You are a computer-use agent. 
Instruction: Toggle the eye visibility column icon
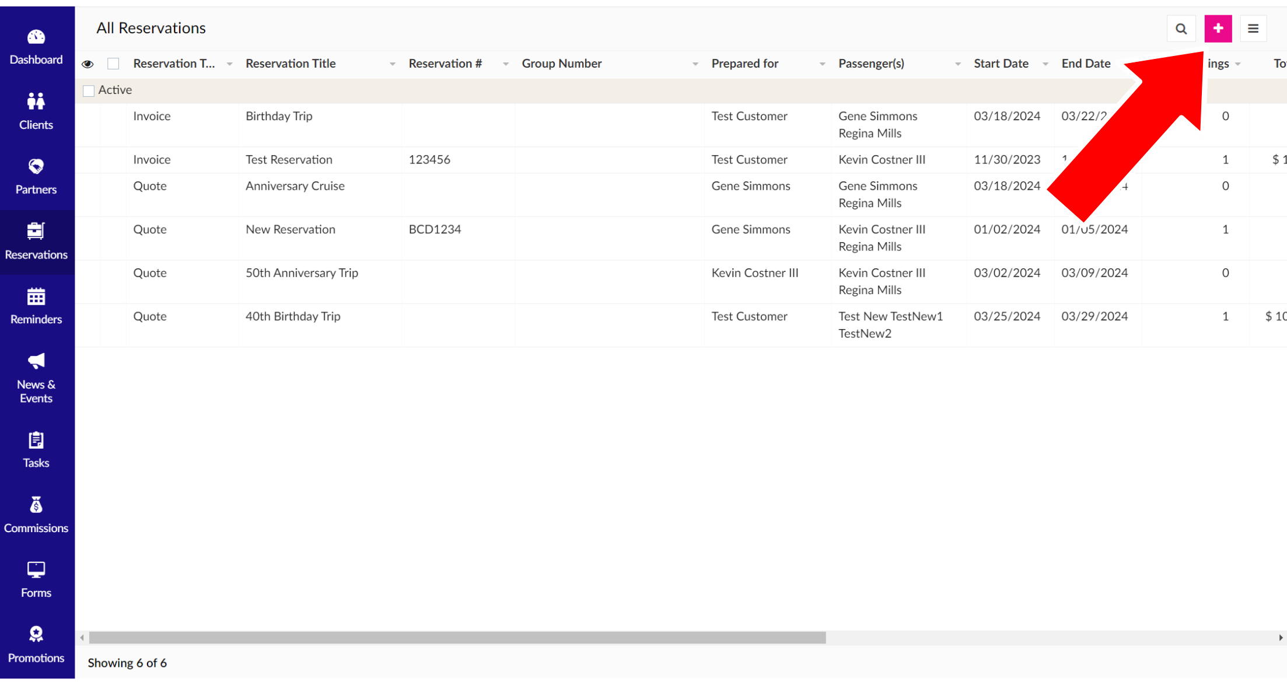point(88,64)
